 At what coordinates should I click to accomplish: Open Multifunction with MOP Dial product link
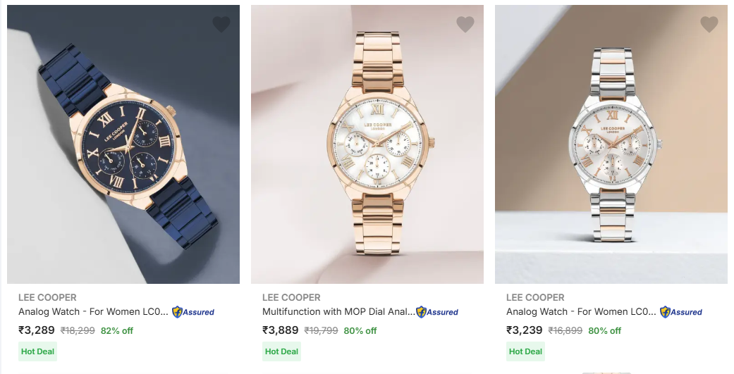[x=338, y=311]
